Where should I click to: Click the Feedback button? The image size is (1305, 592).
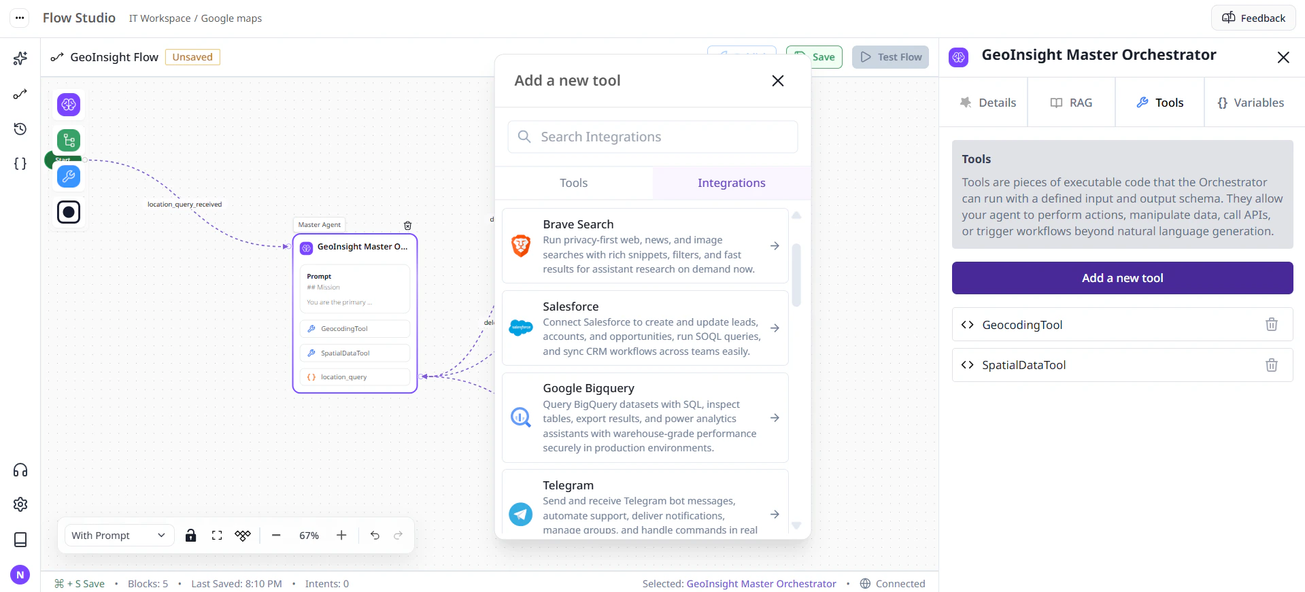point(1253,18)
